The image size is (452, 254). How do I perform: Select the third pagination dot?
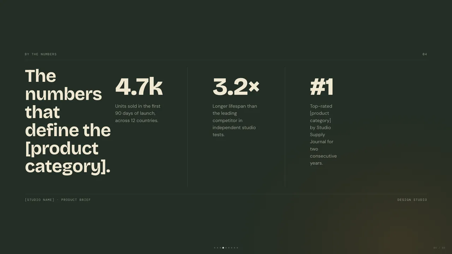220,248
